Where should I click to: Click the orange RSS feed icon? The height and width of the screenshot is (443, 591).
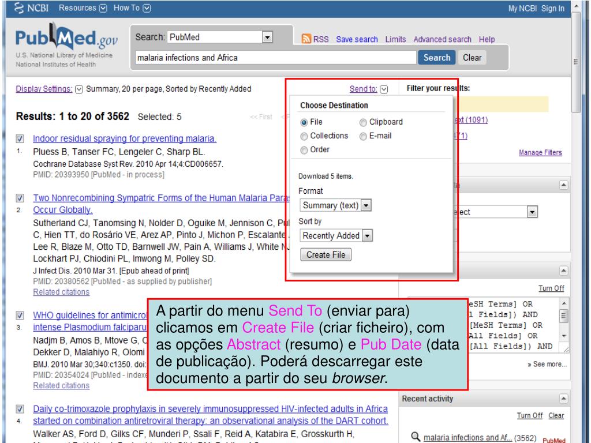click(x=306, y=39)
